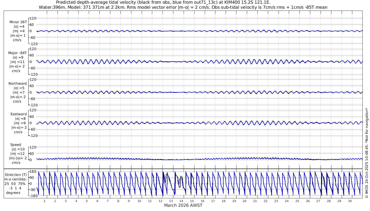This screenshot has height=211, width=370.
Task: Select the '|o| =9' value under Major
Action: pyautogui.click(x=19, y=57)
